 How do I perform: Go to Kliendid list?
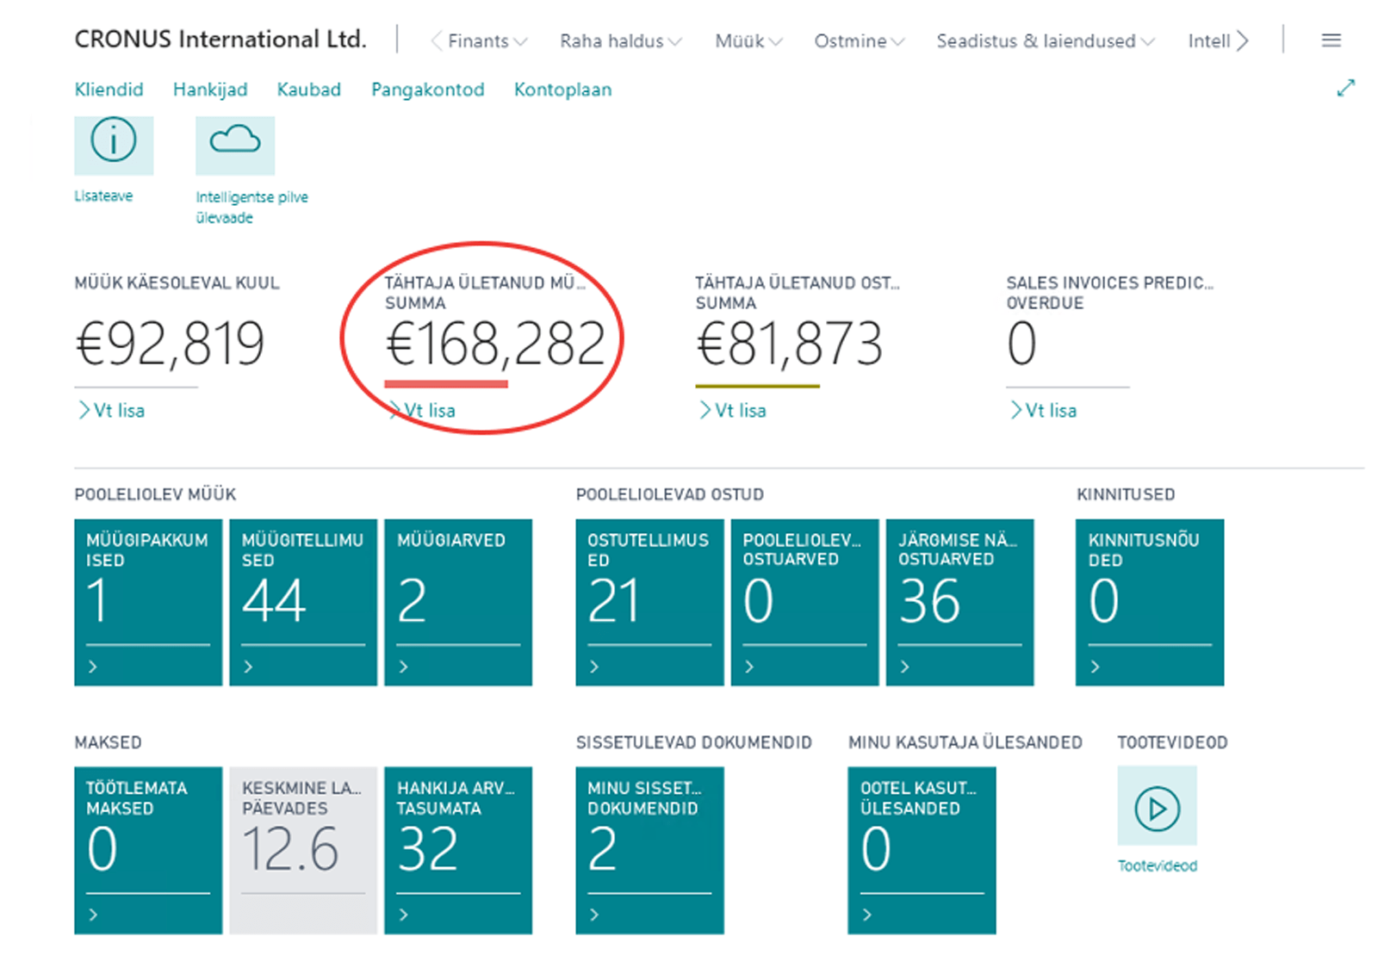tap(109, 90)
